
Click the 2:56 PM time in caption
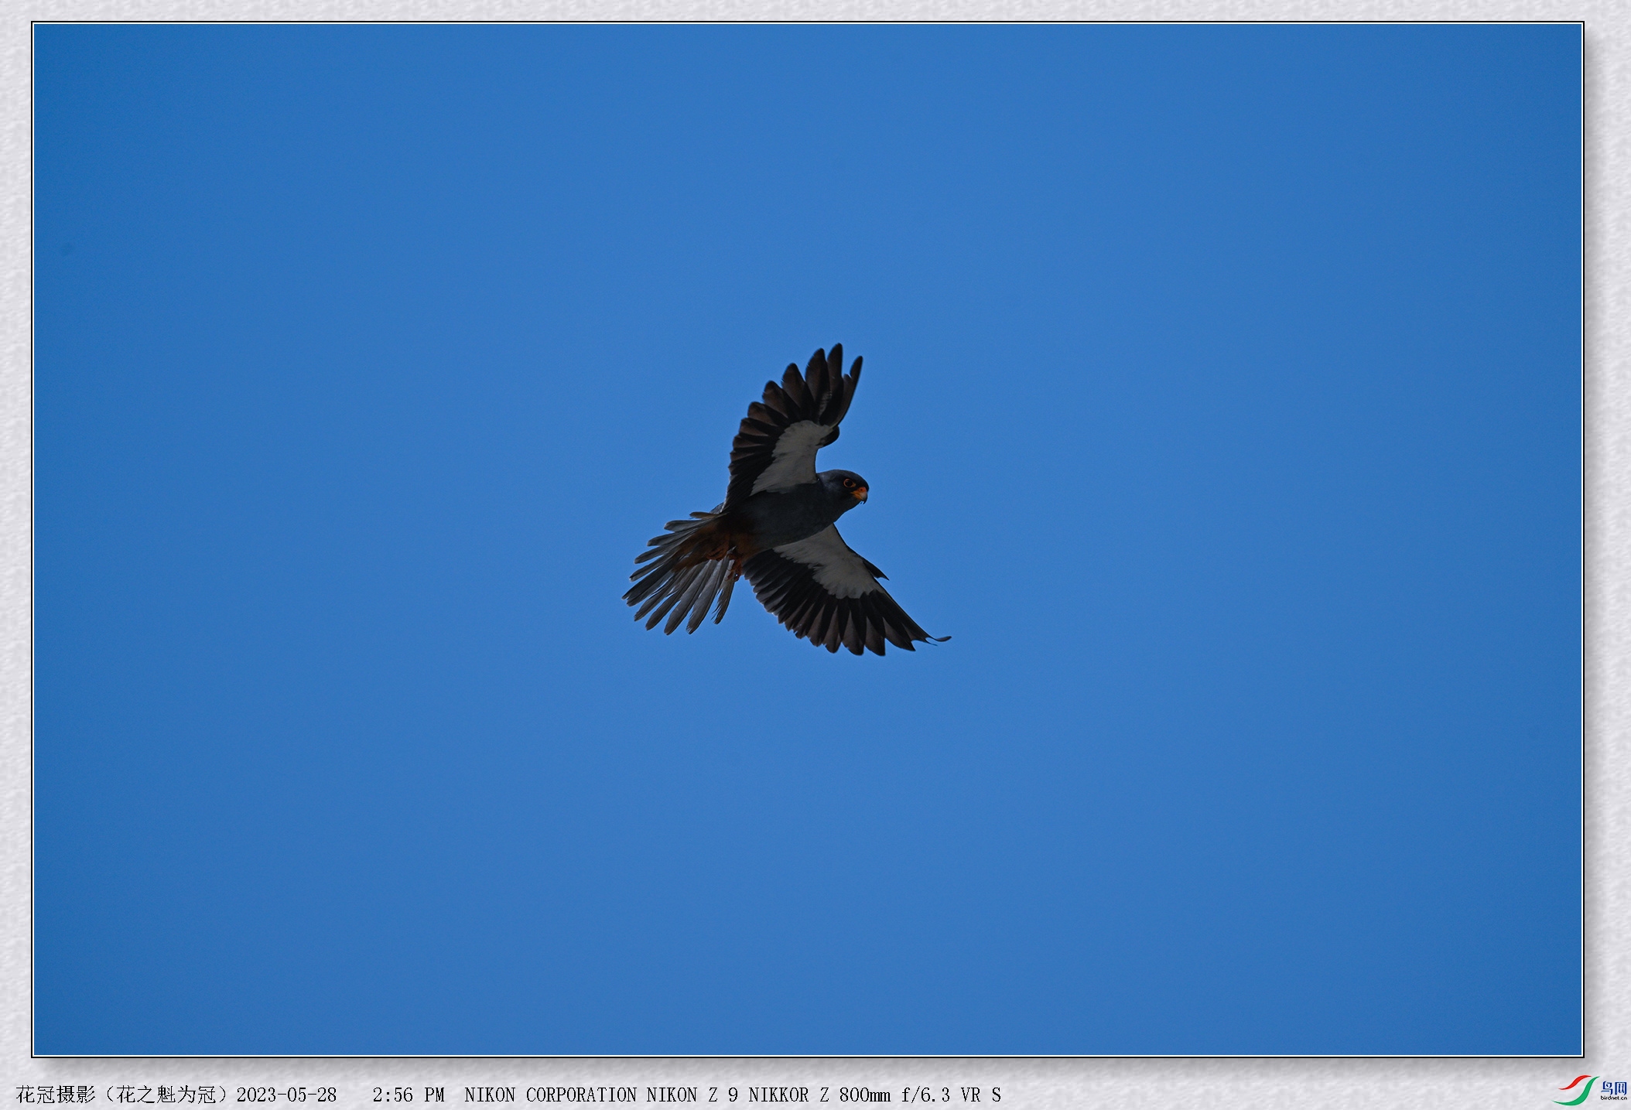[x=408, y=1095]
